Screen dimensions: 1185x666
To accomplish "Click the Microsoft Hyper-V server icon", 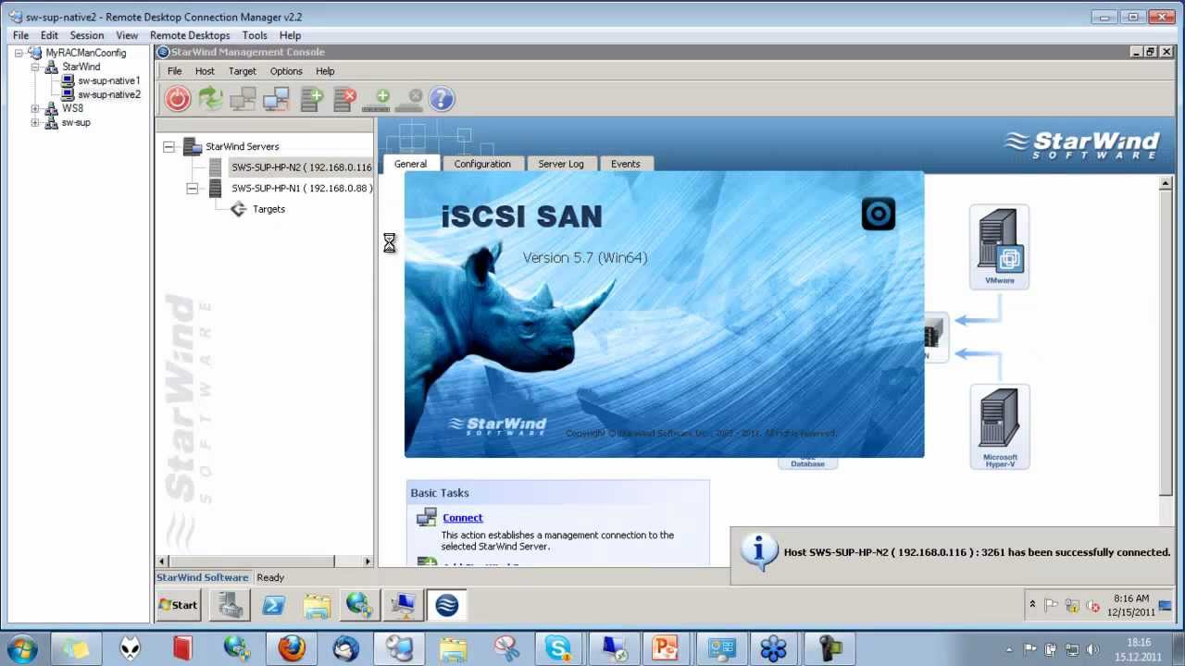I will coord(1000,425).
